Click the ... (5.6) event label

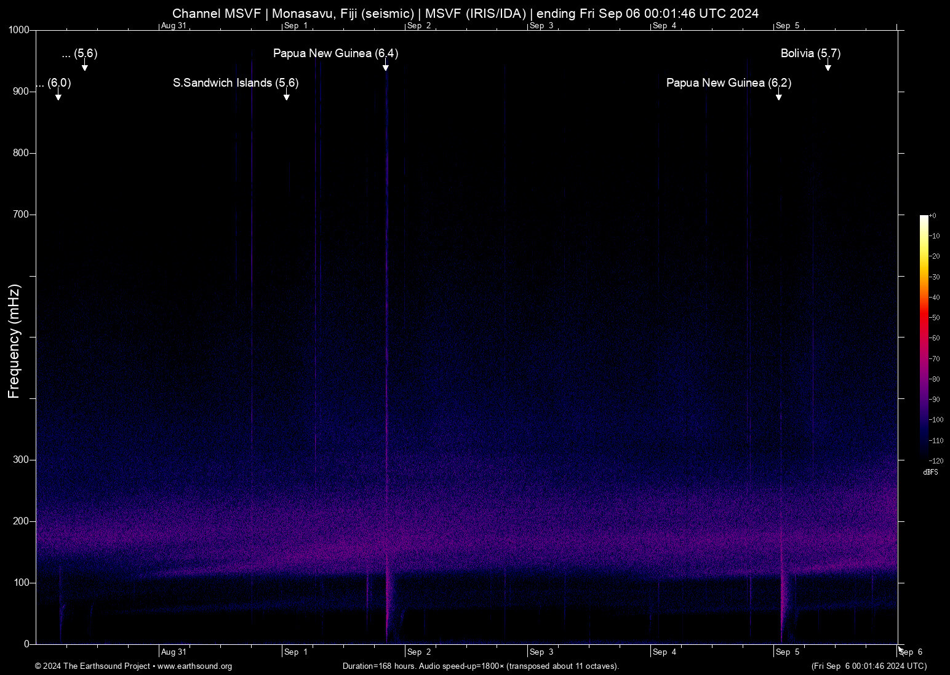(x=79, y=54)
